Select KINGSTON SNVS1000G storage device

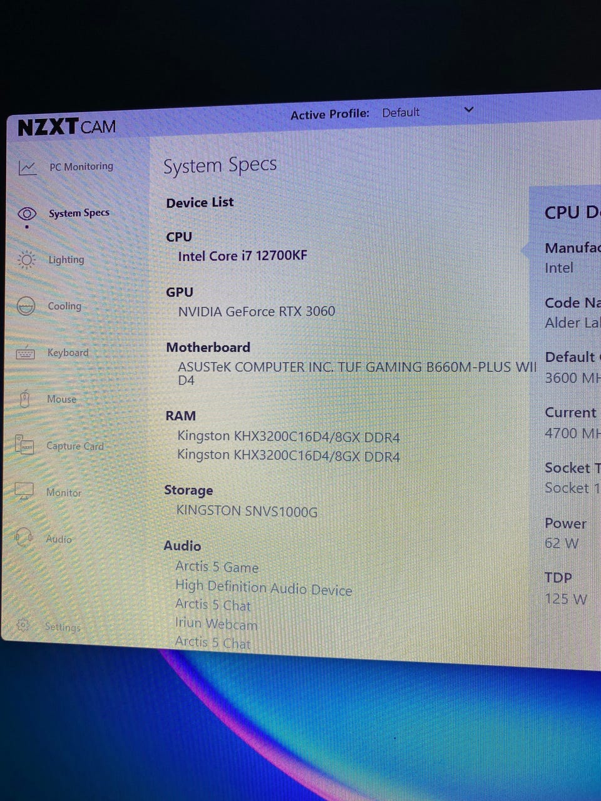[247, 511]
